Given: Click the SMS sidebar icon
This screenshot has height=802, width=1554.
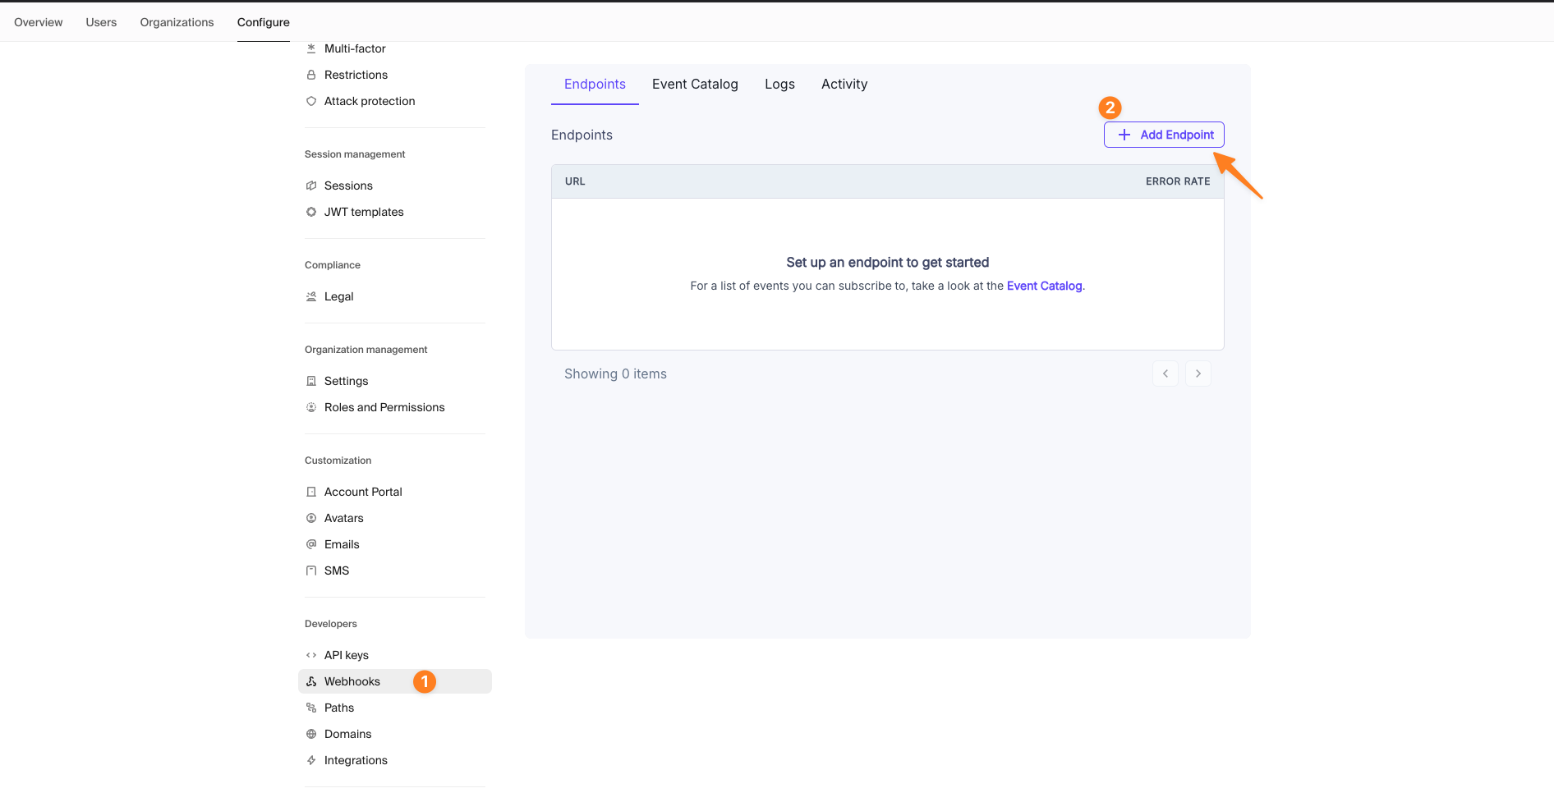Looking at the screenshot, I should click(311, 571).
